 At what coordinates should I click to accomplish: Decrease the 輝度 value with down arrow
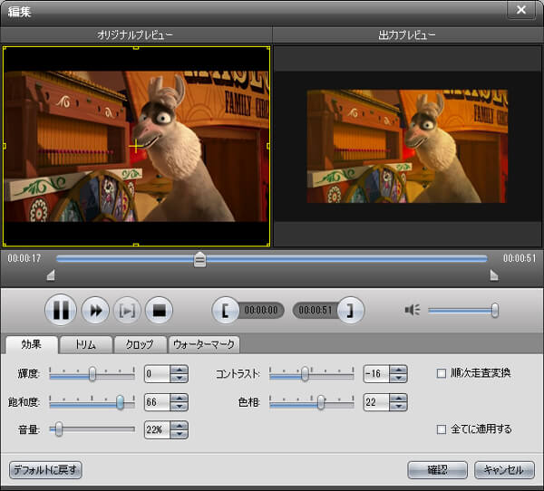179,378
